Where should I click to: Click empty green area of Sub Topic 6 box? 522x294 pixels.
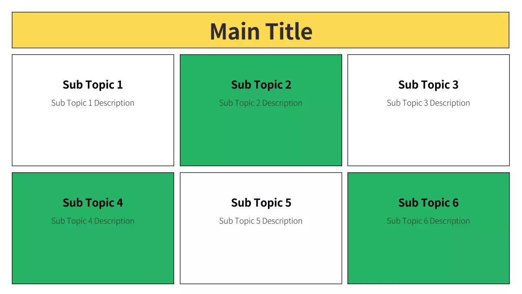coord(428,257)
